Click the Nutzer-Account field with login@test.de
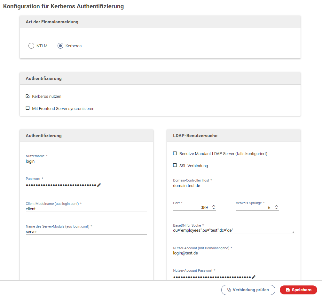The image size is (322, 296). coord(233,253)
